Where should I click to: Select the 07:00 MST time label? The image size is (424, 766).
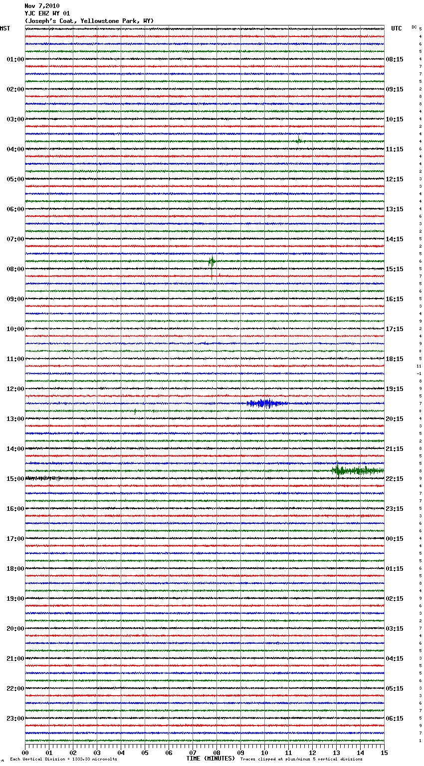point(15,239)
